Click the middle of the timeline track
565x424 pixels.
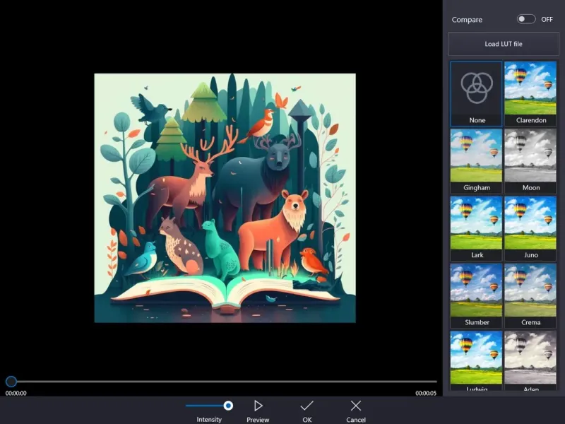coord(224,381)
